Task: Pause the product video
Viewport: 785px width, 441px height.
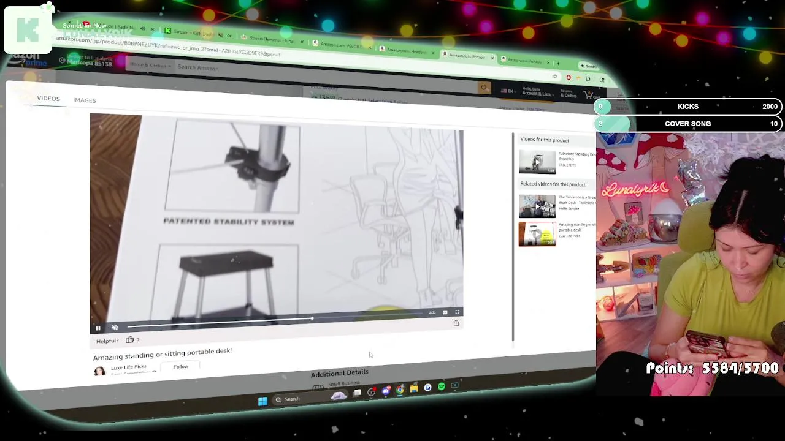Action: pos(98,328)
